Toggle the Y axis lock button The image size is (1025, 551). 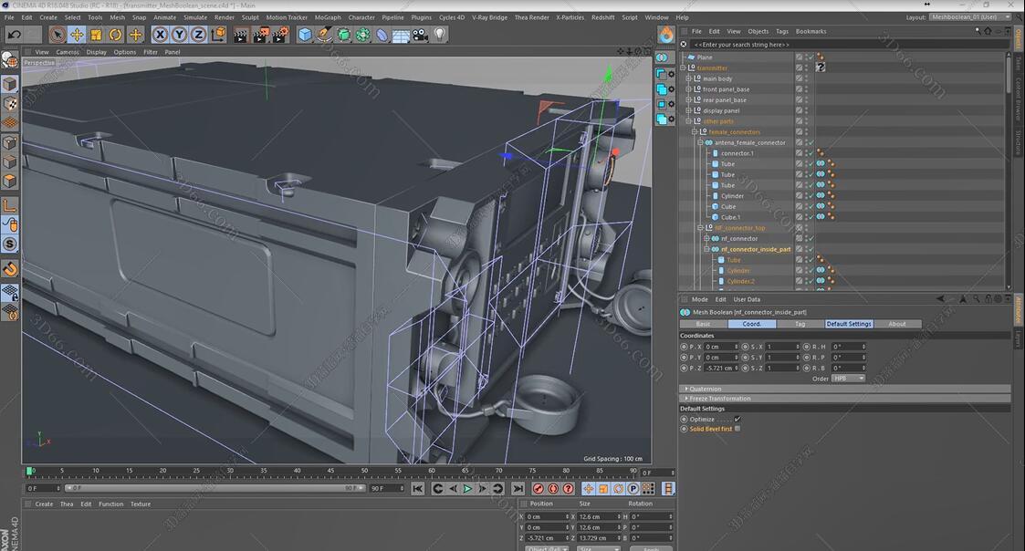coord(179,35)
